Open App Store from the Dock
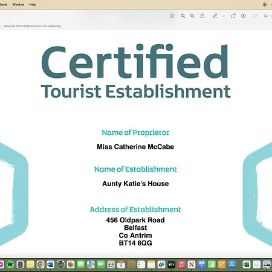272x272 pixels. pyautogui.click(x=232, y=264)
